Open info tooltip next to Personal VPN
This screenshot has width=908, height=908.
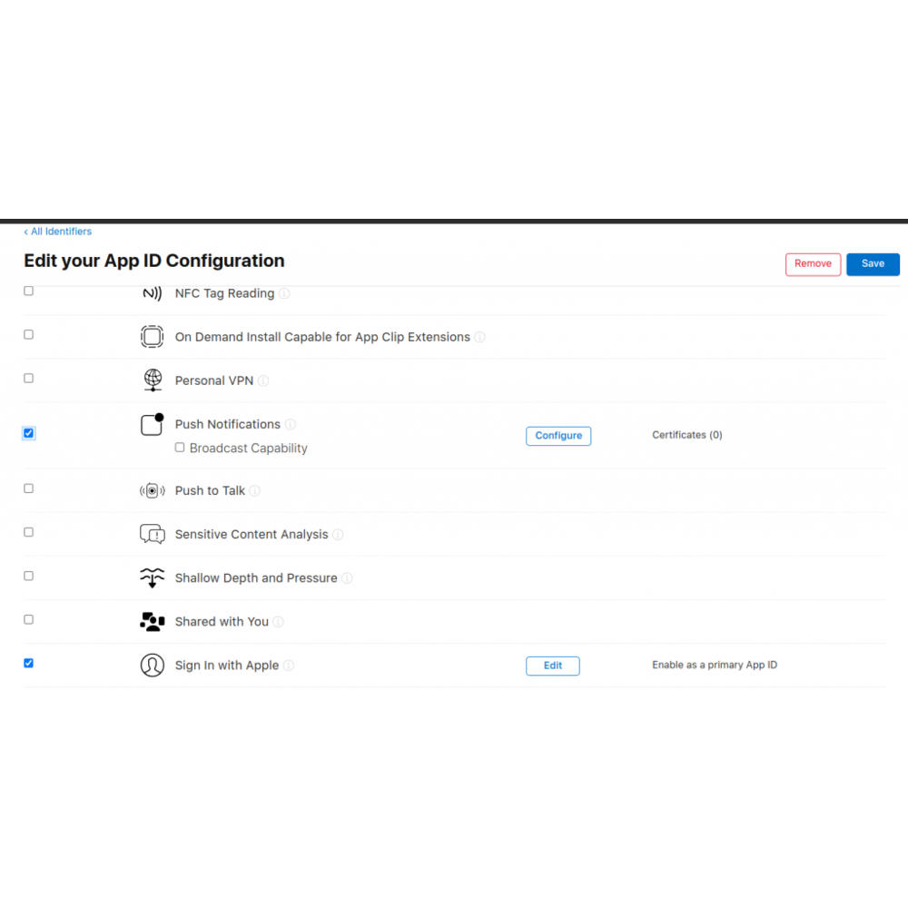tap(263, 381)
